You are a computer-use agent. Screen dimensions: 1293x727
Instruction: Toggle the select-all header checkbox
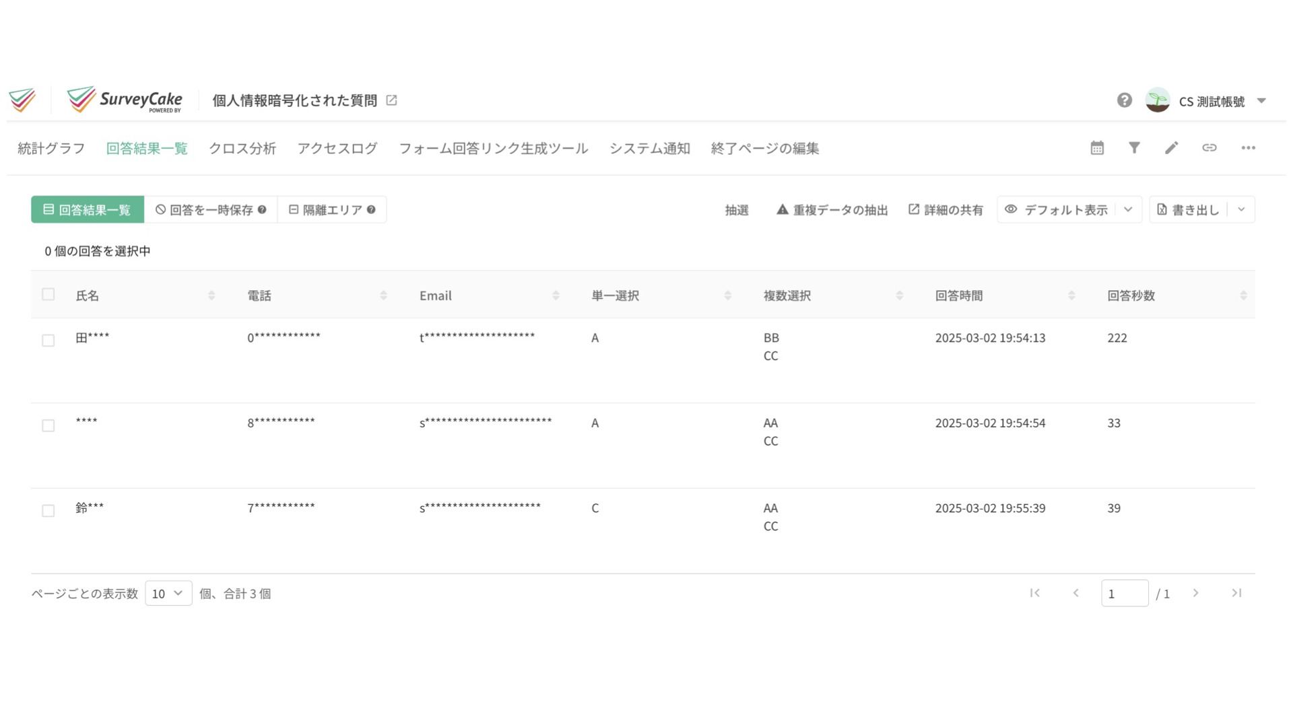(48, 294)
